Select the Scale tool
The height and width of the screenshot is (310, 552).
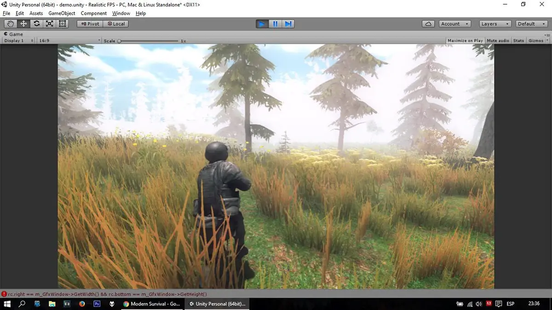click(49, 24)
